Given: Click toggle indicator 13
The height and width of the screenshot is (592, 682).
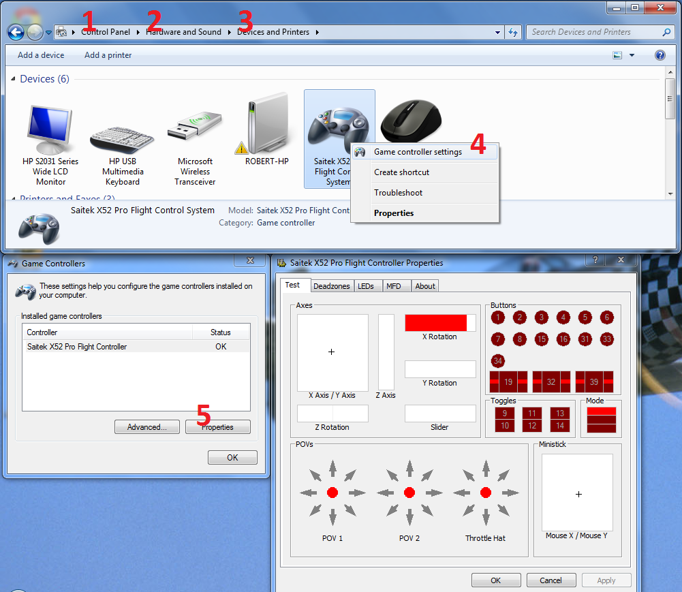Looking at the screenshot, I should click(560, 414).
